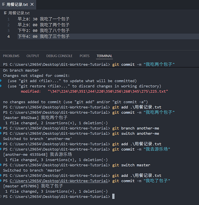Click the 'git commit -m "我吃了包子"' command
Image resolution: width=199 pixels, height=205 pixels.
click(141, 181)
